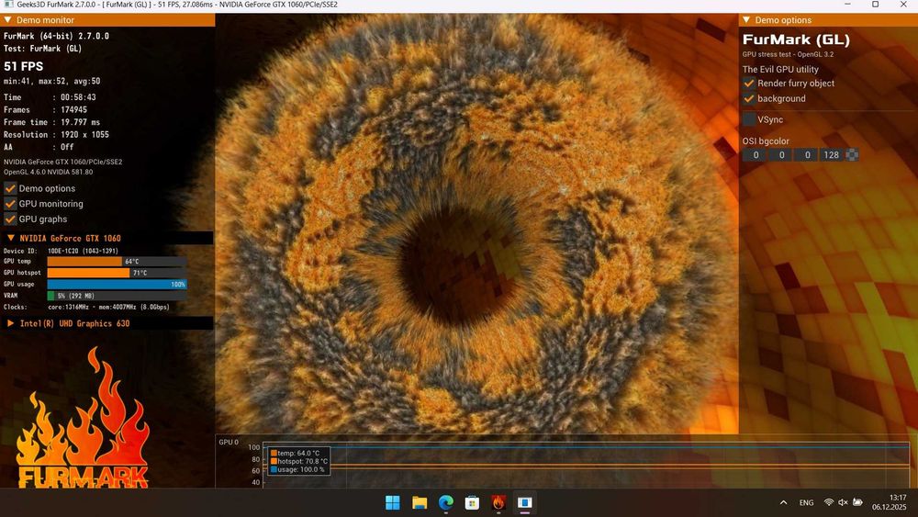Select the first OSI bgcolor value field
This screenshot has width=918, height=517.
pyautogui.click(x=756, y=155)
